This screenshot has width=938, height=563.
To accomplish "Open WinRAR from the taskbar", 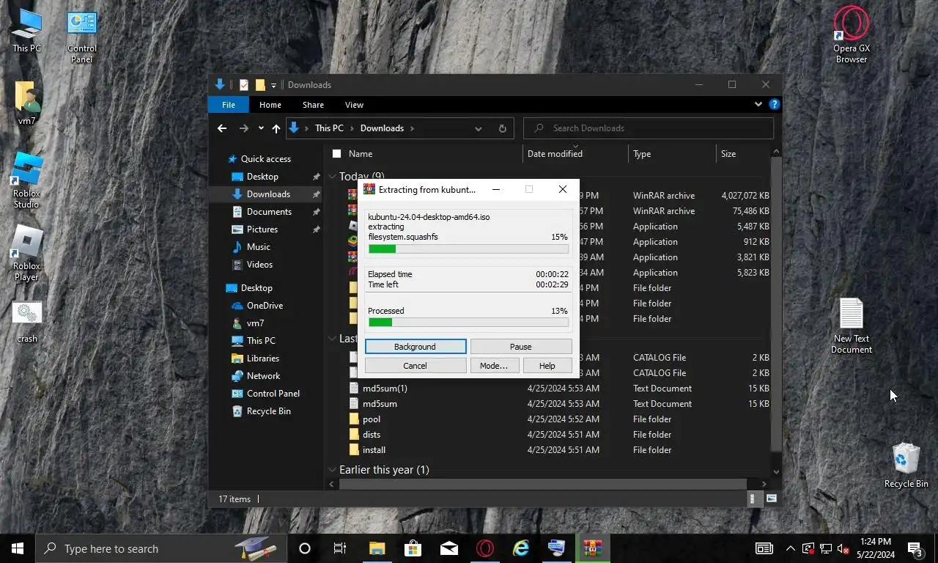I will (x=592, y=548).
